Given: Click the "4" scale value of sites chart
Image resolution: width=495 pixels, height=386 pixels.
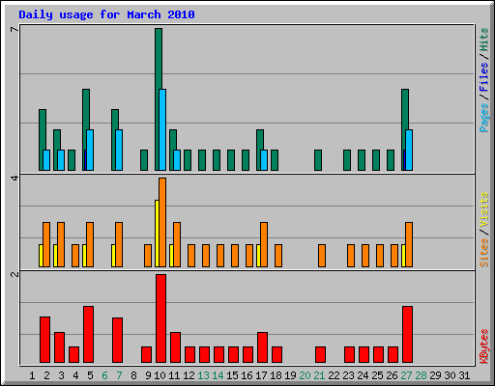Looking at the screenshot, I should (x=15, y=178).
